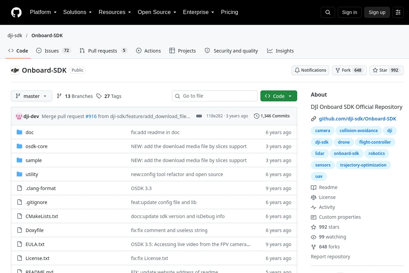Image resolution: width=409 pixels, height=273 pixels.
Task: Select the trajectory-optimization topic tag
Action: coord(363,165)
